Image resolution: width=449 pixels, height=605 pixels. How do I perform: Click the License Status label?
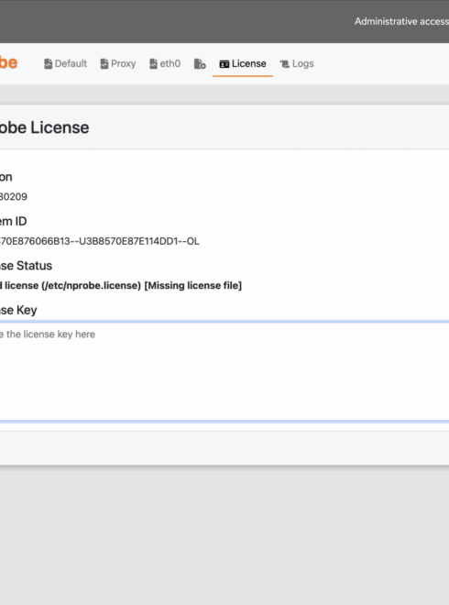pos(26,266)
